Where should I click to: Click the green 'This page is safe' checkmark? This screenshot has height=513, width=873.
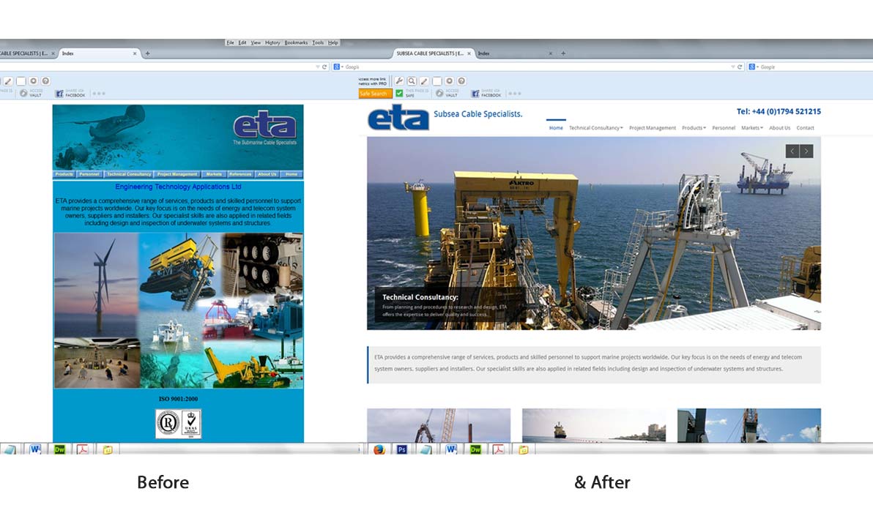coord(399,94)
